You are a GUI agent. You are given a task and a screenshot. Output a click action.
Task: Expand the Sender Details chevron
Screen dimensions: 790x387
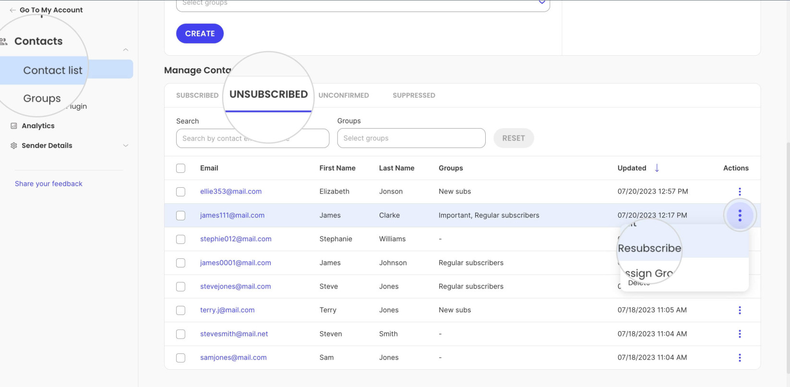click(125, 145)
